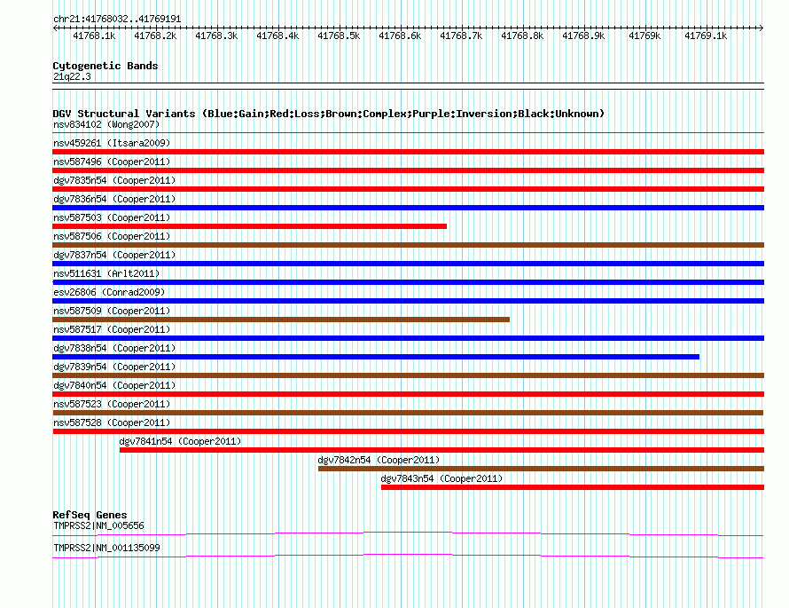Click the nsv511631 (Arlt2011) label
The image size is (789, 608).
pyautogui.click(x=106, y=273)
